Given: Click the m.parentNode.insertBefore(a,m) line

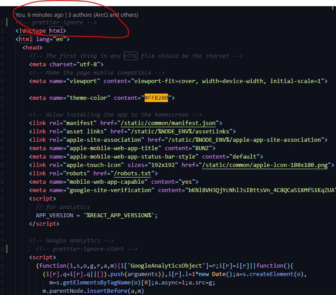Looking at the screenshot, I should pos(93,291).
